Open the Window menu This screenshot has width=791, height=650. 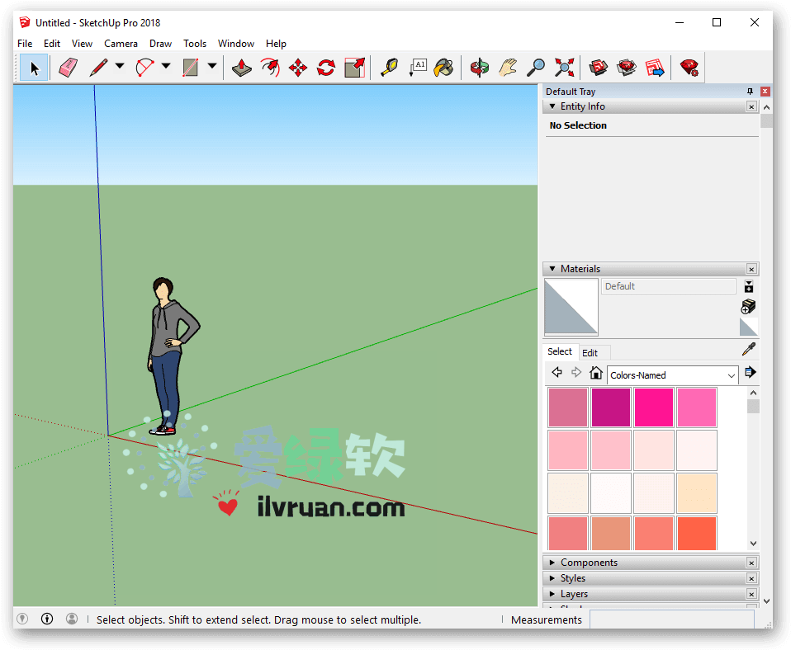(235, 44)
